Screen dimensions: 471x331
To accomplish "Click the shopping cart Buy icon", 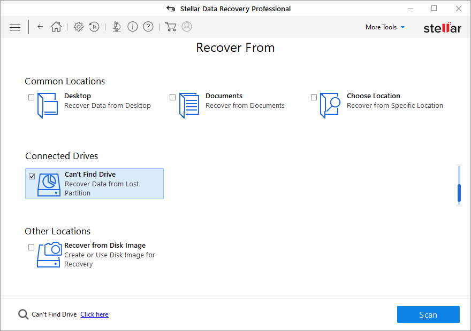I will [x=171, y=27].
